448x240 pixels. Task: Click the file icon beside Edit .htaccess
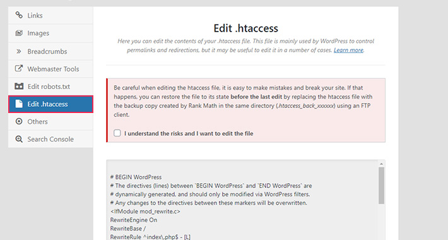tap(19, 104)
